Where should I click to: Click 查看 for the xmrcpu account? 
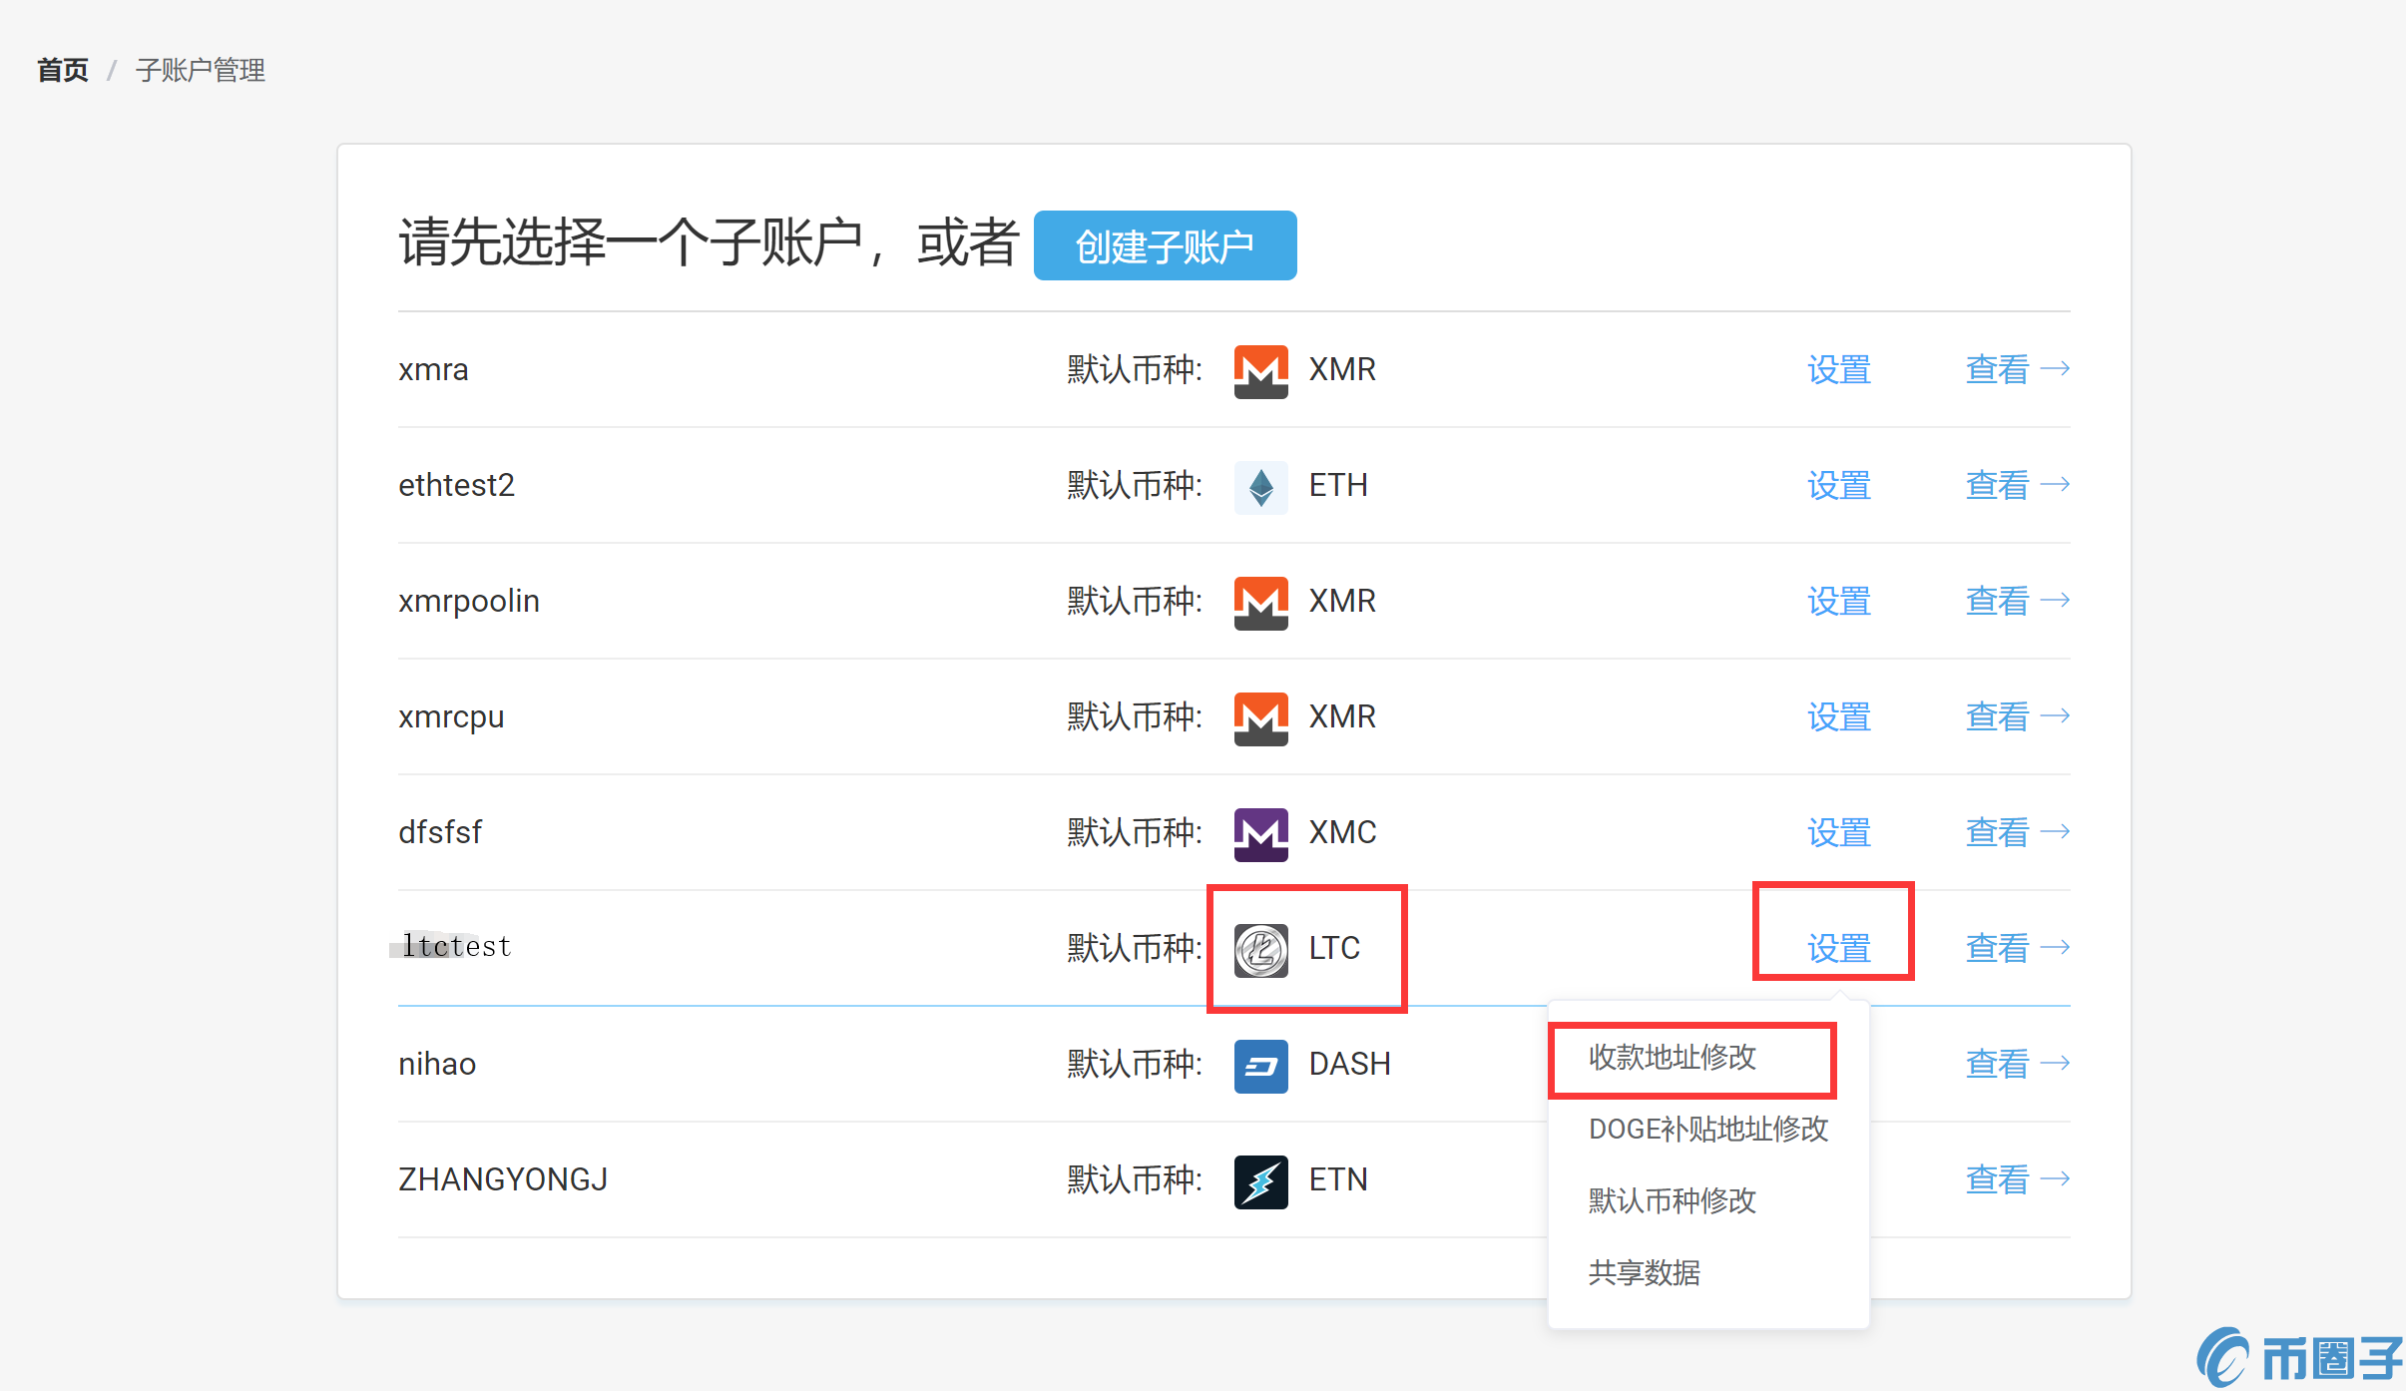[x=2017, y=717]
